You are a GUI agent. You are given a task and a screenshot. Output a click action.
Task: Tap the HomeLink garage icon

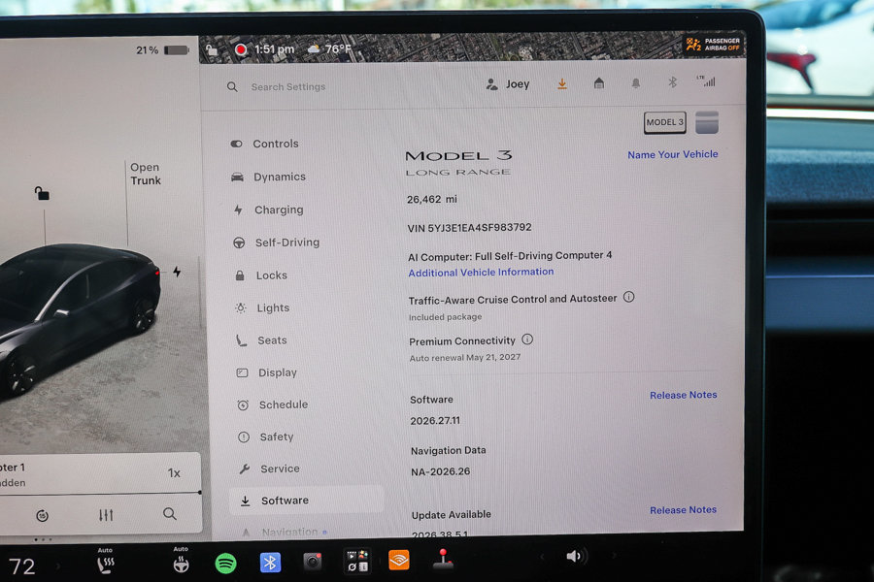pos(598,83)
